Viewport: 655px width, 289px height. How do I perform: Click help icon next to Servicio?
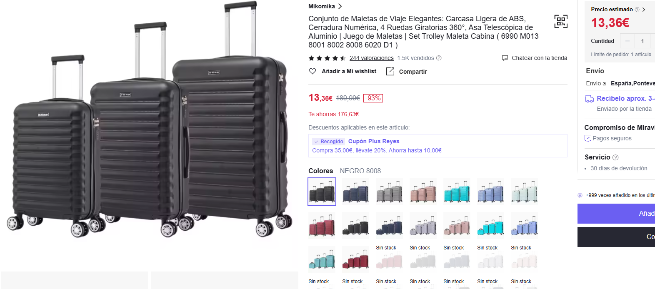pos(615,157)
